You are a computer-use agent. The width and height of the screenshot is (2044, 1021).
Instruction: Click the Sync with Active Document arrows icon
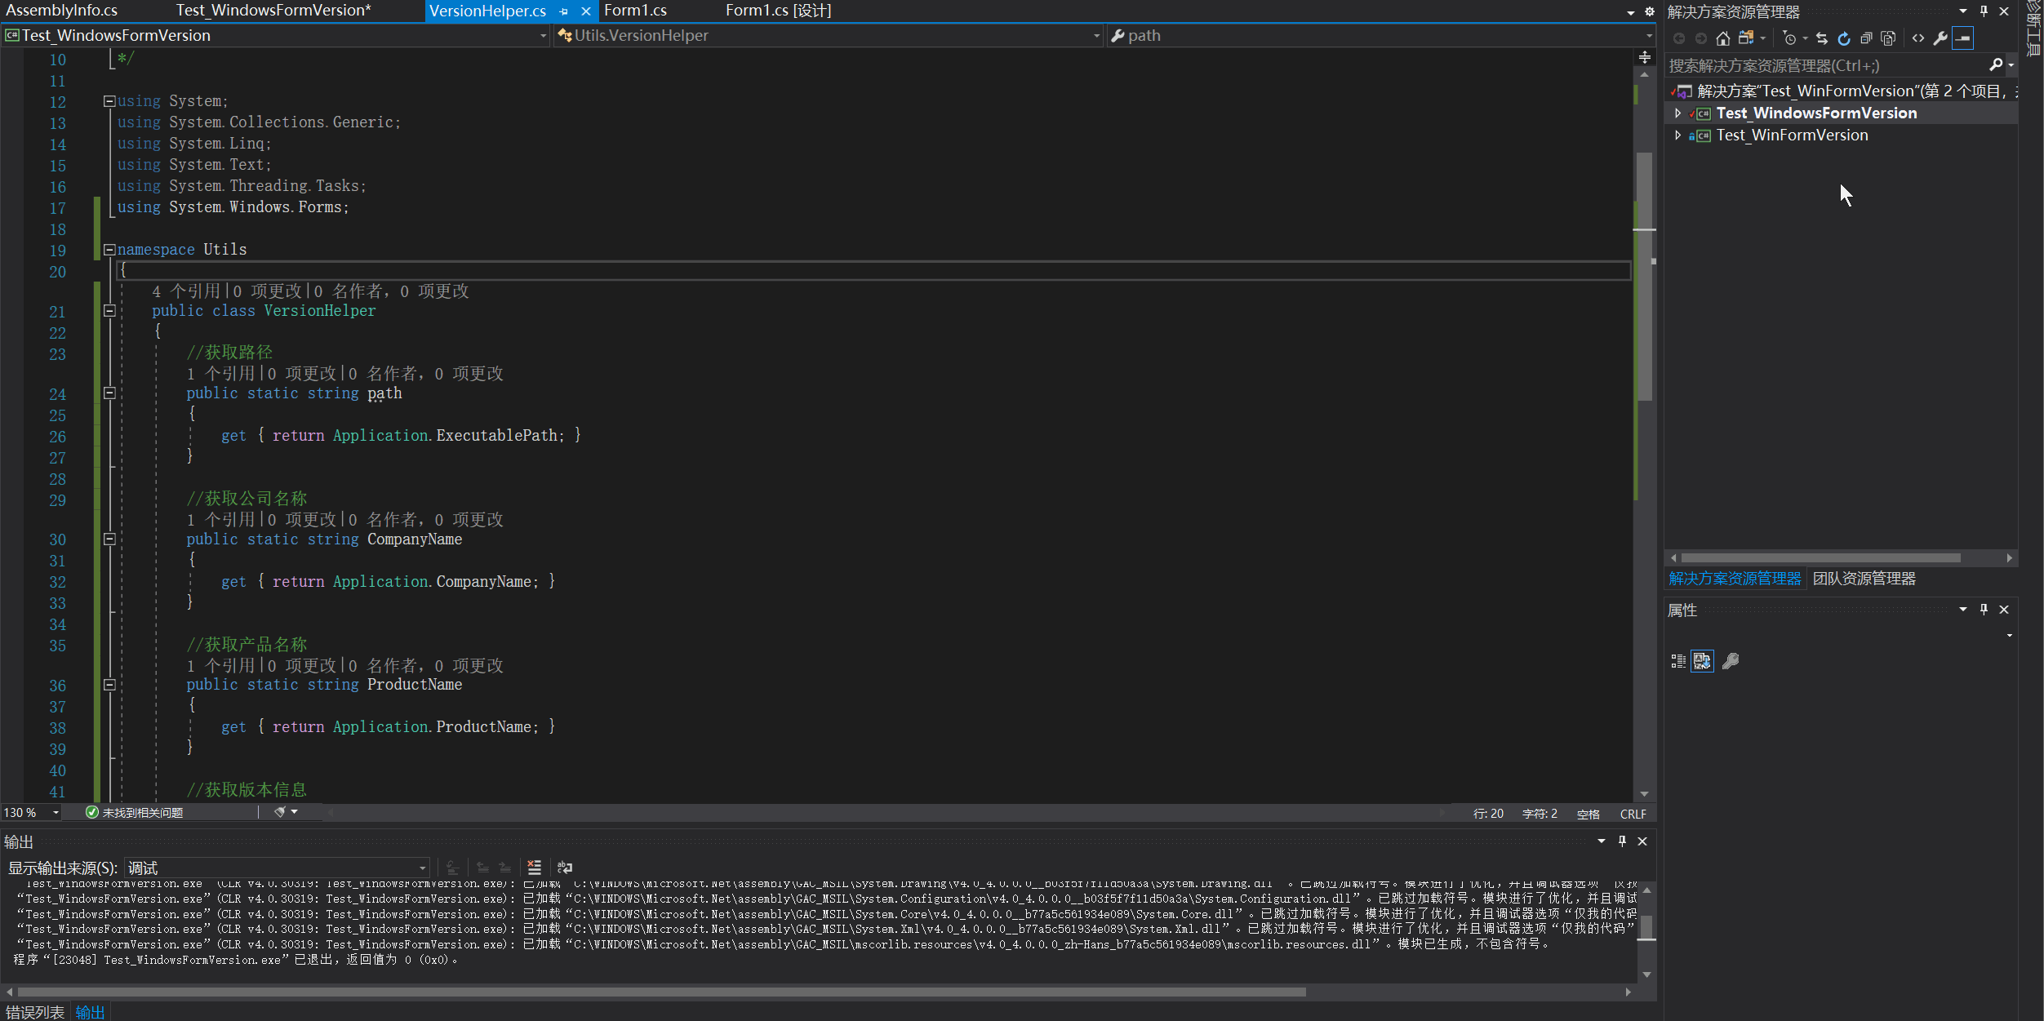(x=1822, y=38)
